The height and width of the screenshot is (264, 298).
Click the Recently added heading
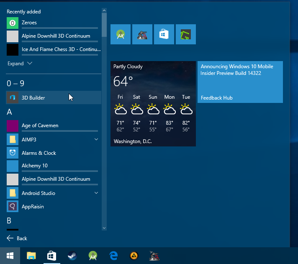24,12
